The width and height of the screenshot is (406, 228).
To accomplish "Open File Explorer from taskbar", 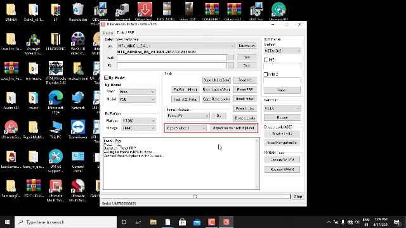I will click(154, 222).
